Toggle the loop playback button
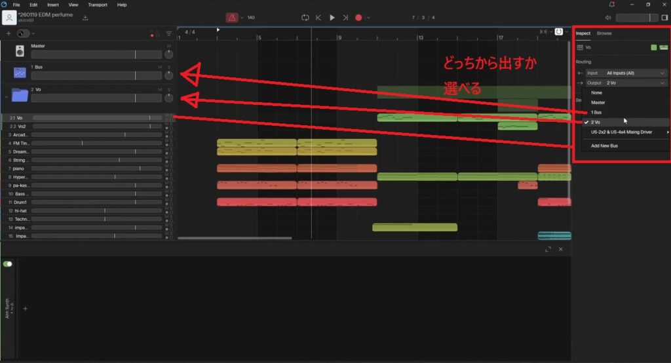The width and height of the screenshot is (671, 363). [305, 18]
